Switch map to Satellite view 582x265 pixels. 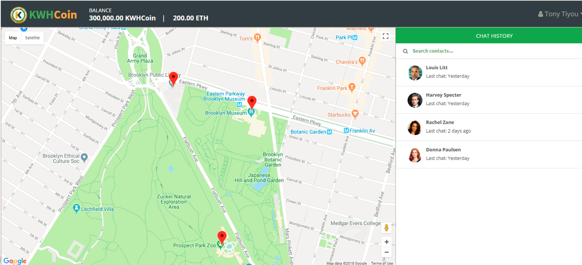(32, 38)
